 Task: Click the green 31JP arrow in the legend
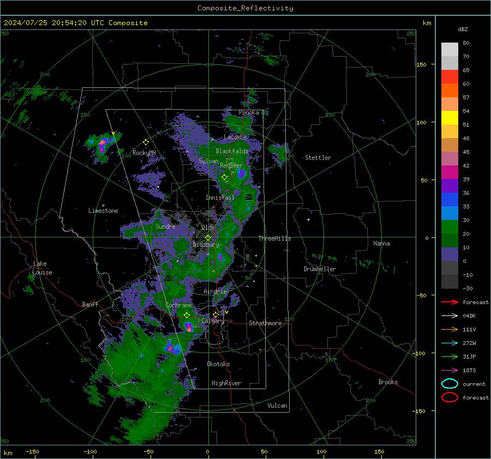pyautogui.click(x=450, y=356)
